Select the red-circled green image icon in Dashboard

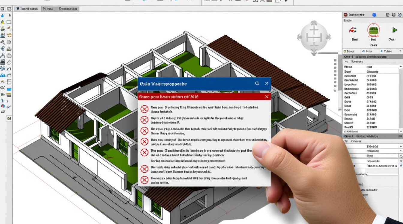(x=374, y=30)
